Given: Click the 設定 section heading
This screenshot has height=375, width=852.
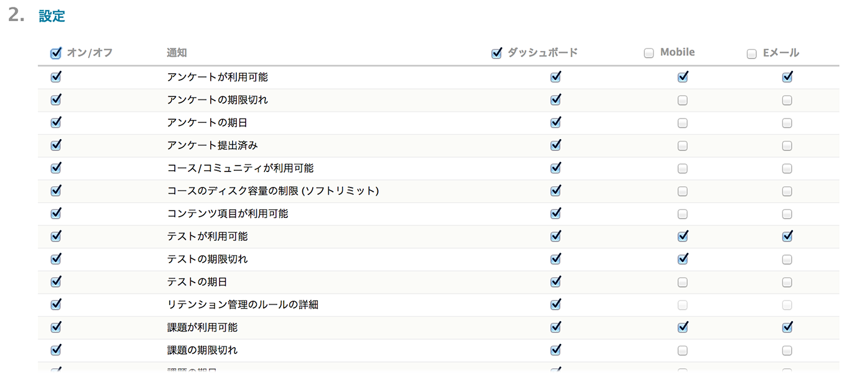Looking at the screenshot, I should click(52, 16).
